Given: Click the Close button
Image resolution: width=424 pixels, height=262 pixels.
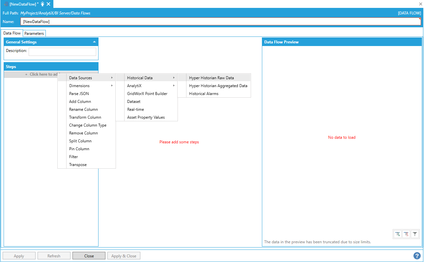Looking at the screenshot, I should pos(89,256).
